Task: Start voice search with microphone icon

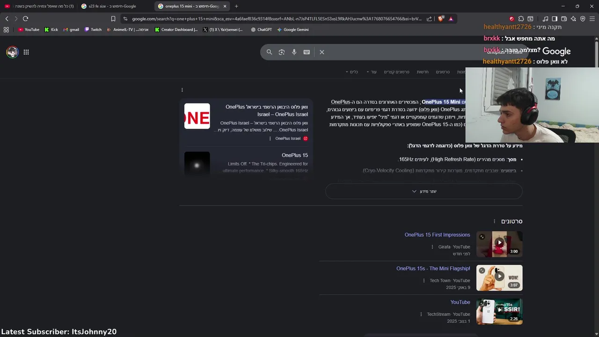Action: pos(294,52)
